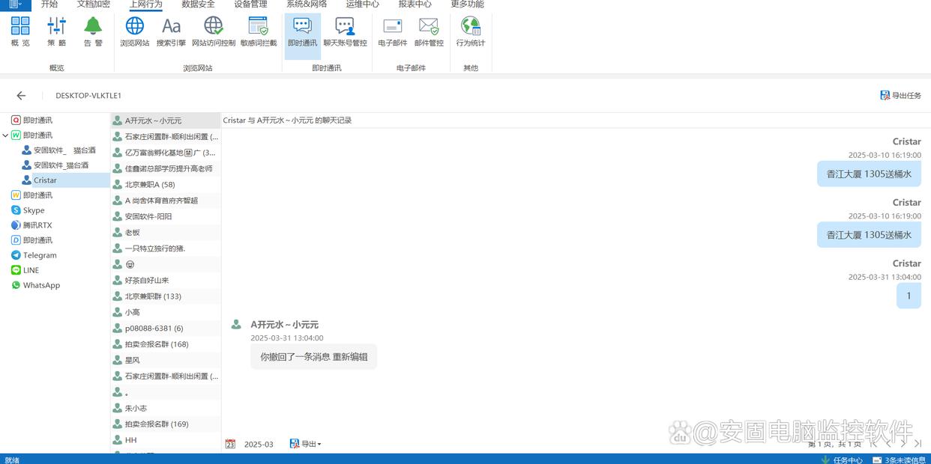931x464 pixels.
Task: Click the chat bubble containing 1
Action: click(x=909, y=296)
